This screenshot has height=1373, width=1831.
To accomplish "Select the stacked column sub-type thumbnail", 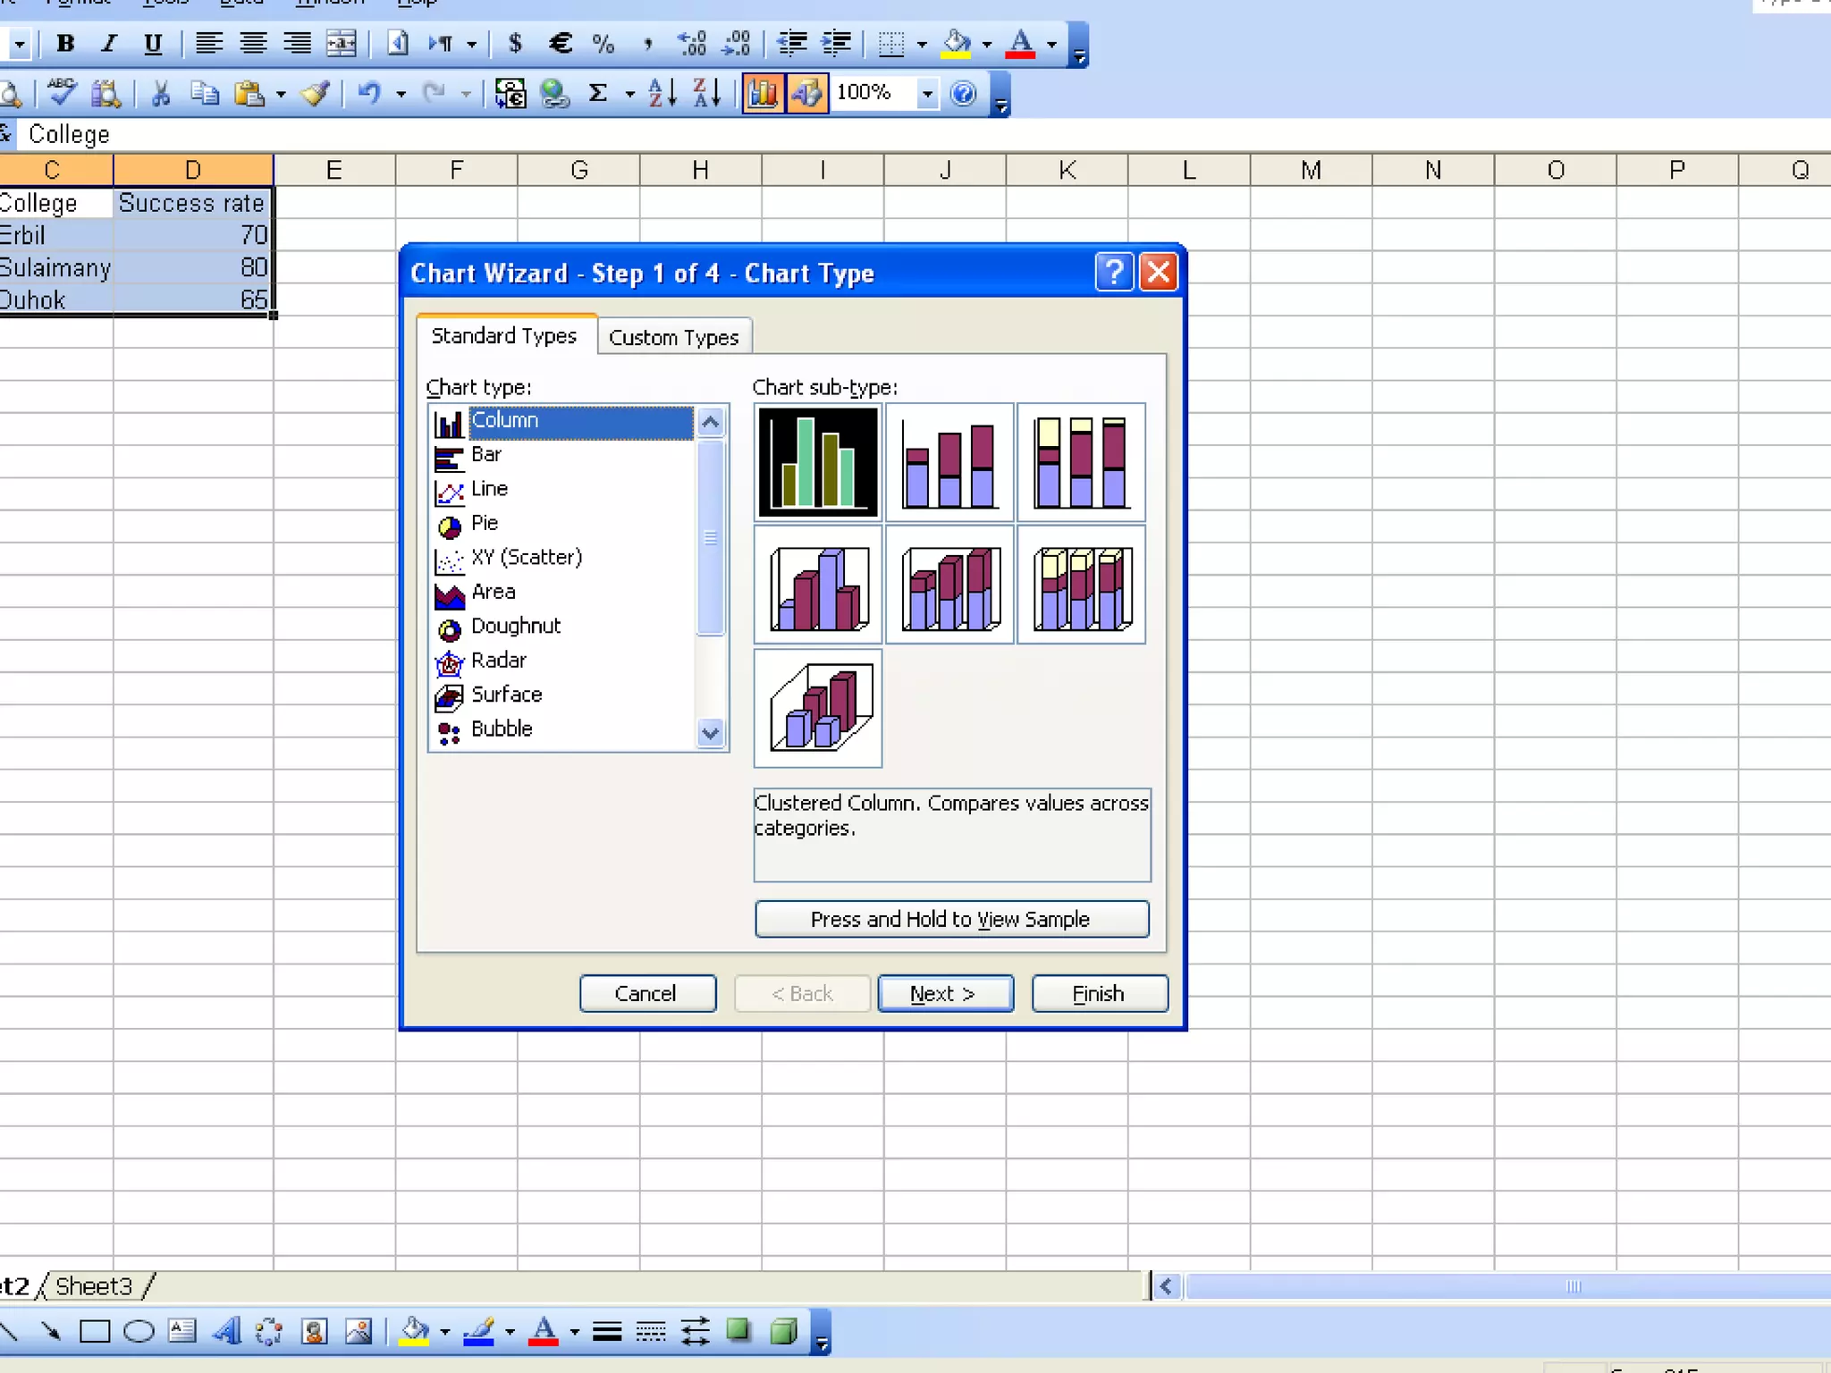I will (x=949, y=462).
